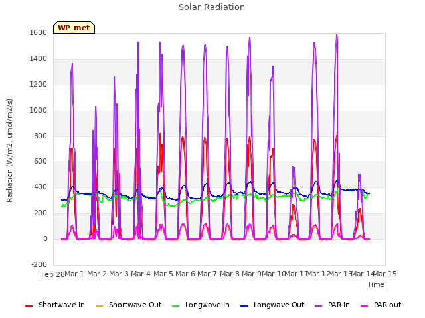The image size is (425, 318).
Task: Click the 1000 y-axis tick label
Action: (x=39, y=111)
